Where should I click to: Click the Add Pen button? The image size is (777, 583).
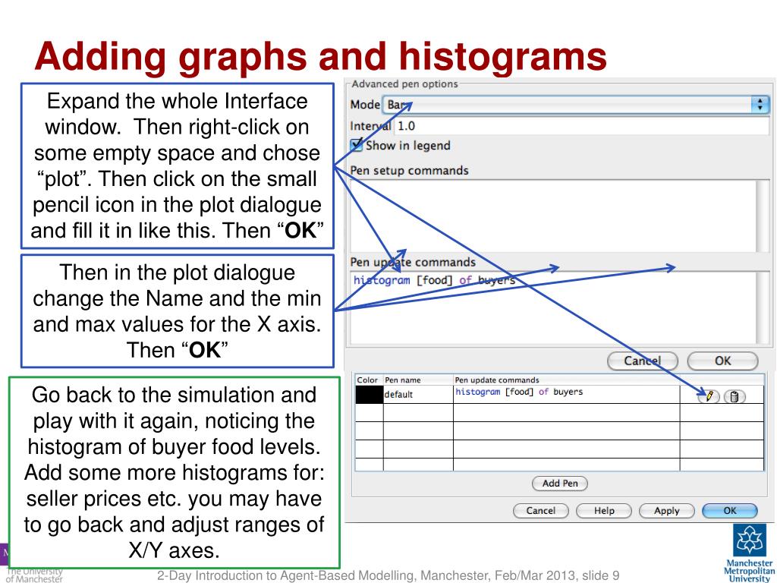pos(560,484)
